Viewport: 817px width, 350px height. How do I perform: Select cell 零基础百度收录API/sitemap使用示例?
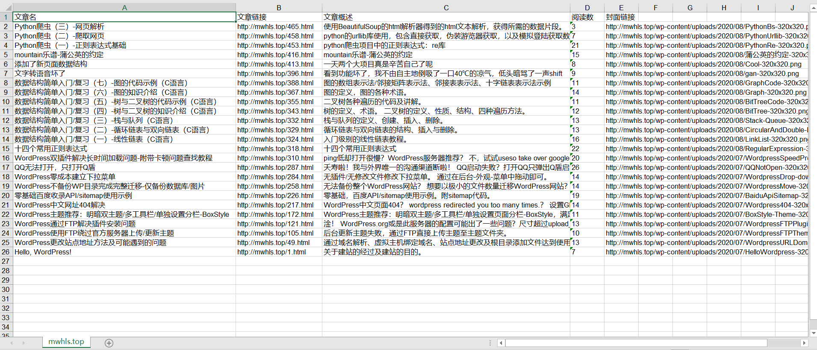pos(124,195)
